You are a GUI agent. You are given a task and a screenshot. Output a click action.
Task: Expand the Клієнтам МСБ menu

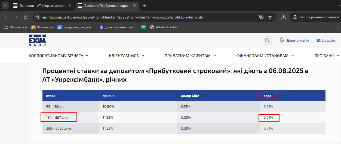click(x=127, y=56)
